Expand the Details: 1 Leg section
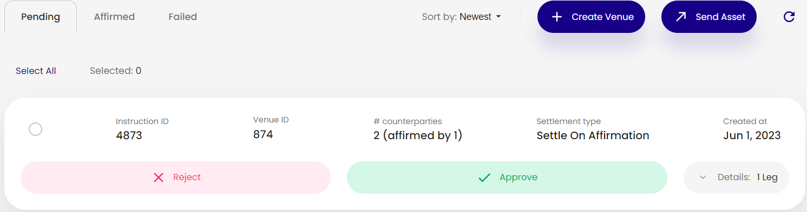Screen dimensions: 807x212 [736, 177]
